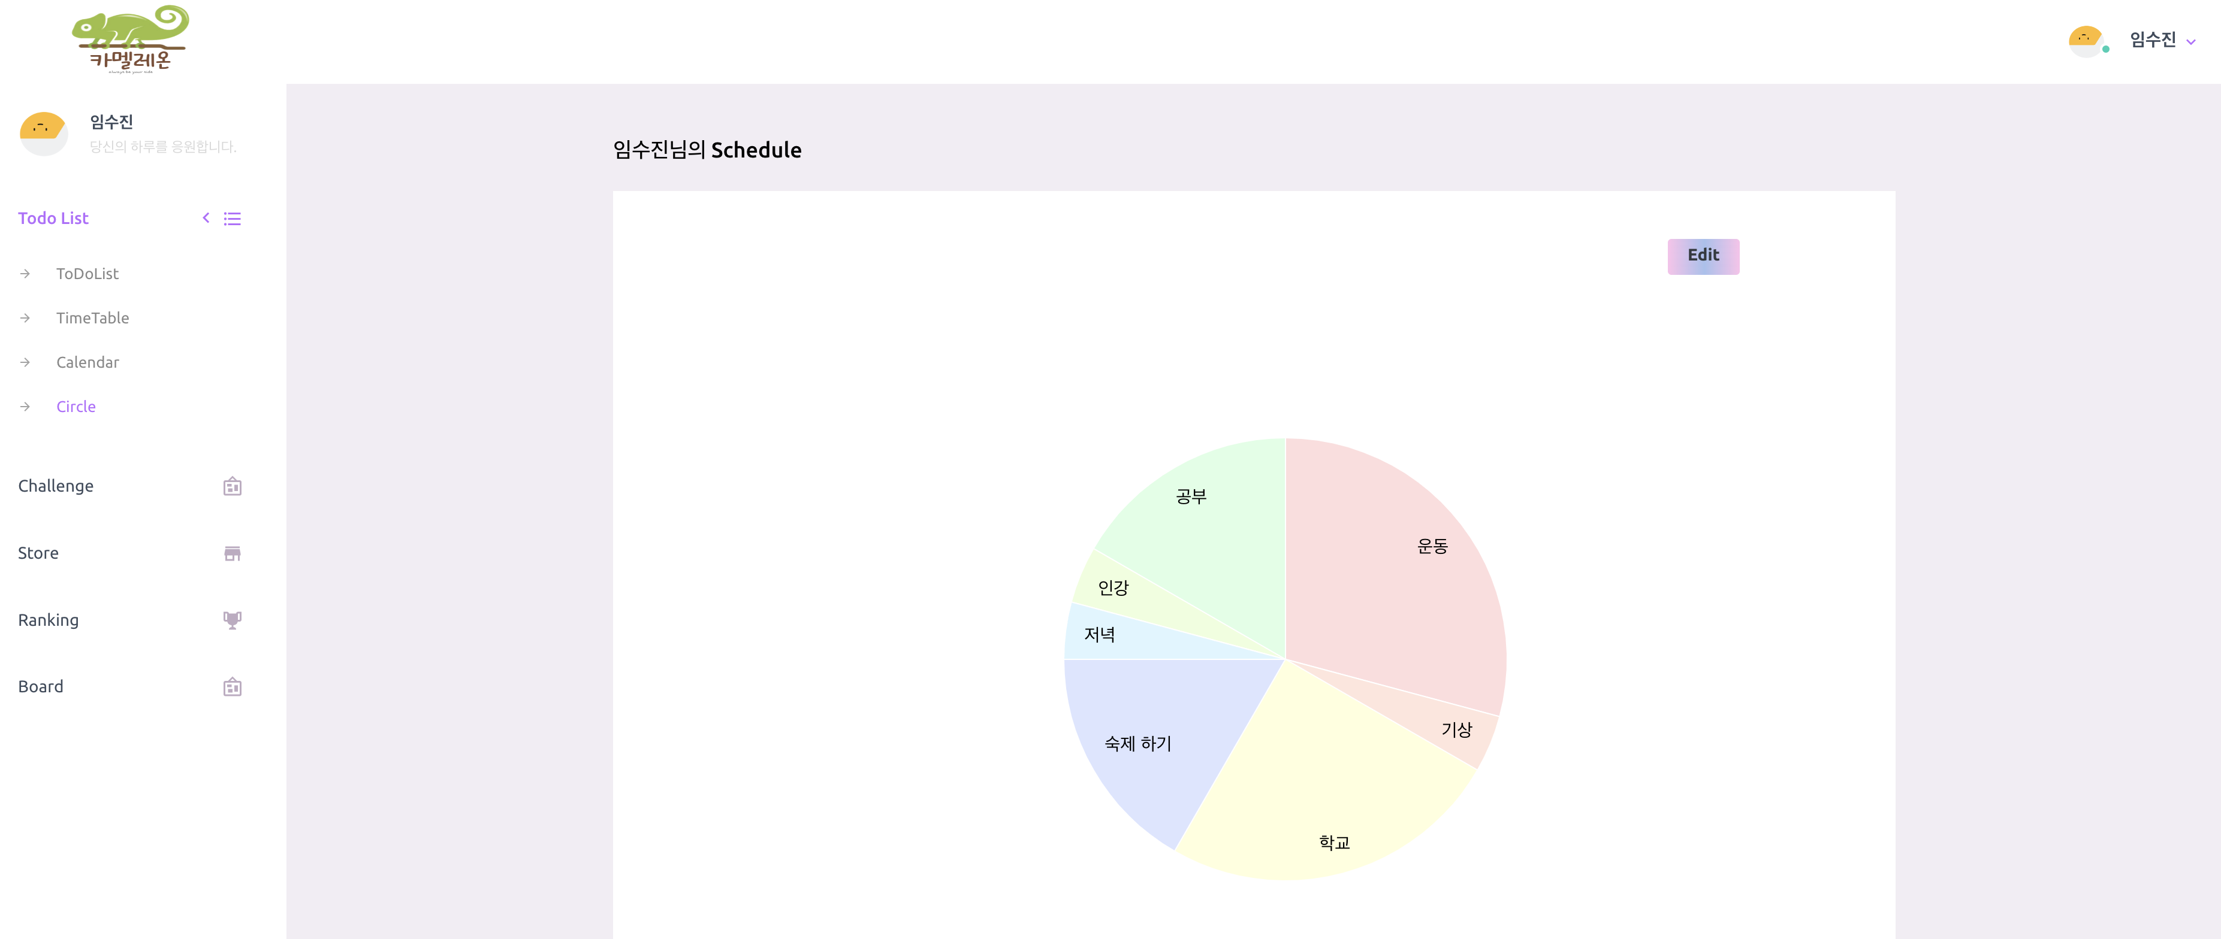Open the ToDoList submenu item
This screenshot has height=939, width=2221.
[87, 274]
